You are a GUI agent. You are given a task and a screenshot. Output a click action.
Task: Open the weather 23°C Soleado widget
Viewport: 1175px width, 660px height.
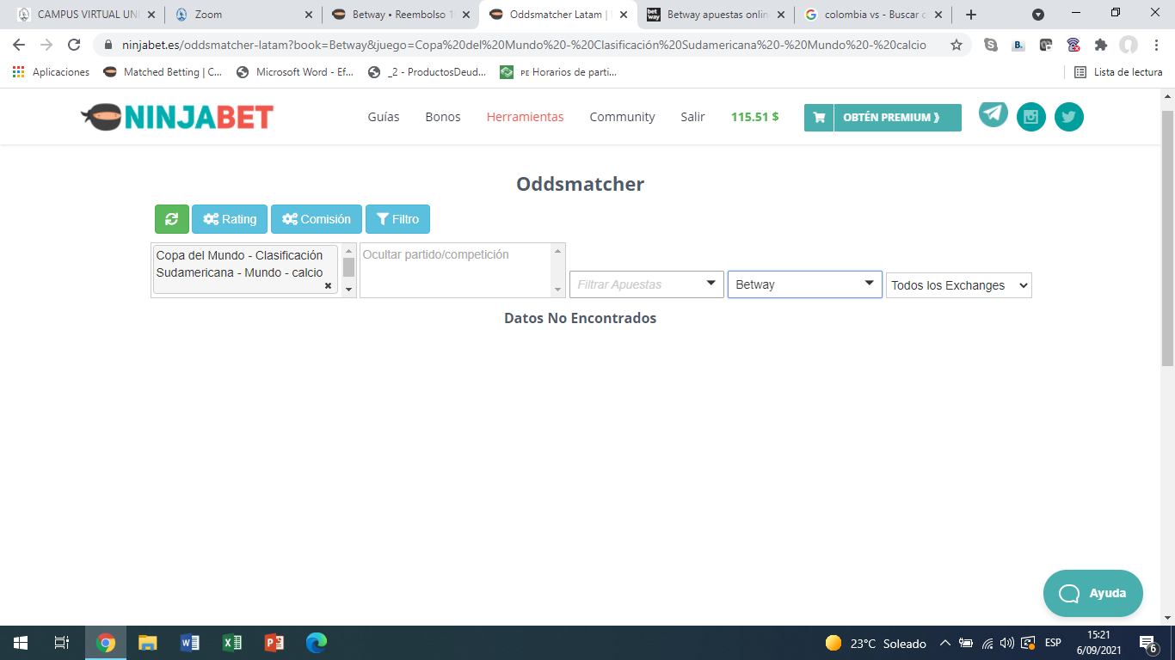876,643
